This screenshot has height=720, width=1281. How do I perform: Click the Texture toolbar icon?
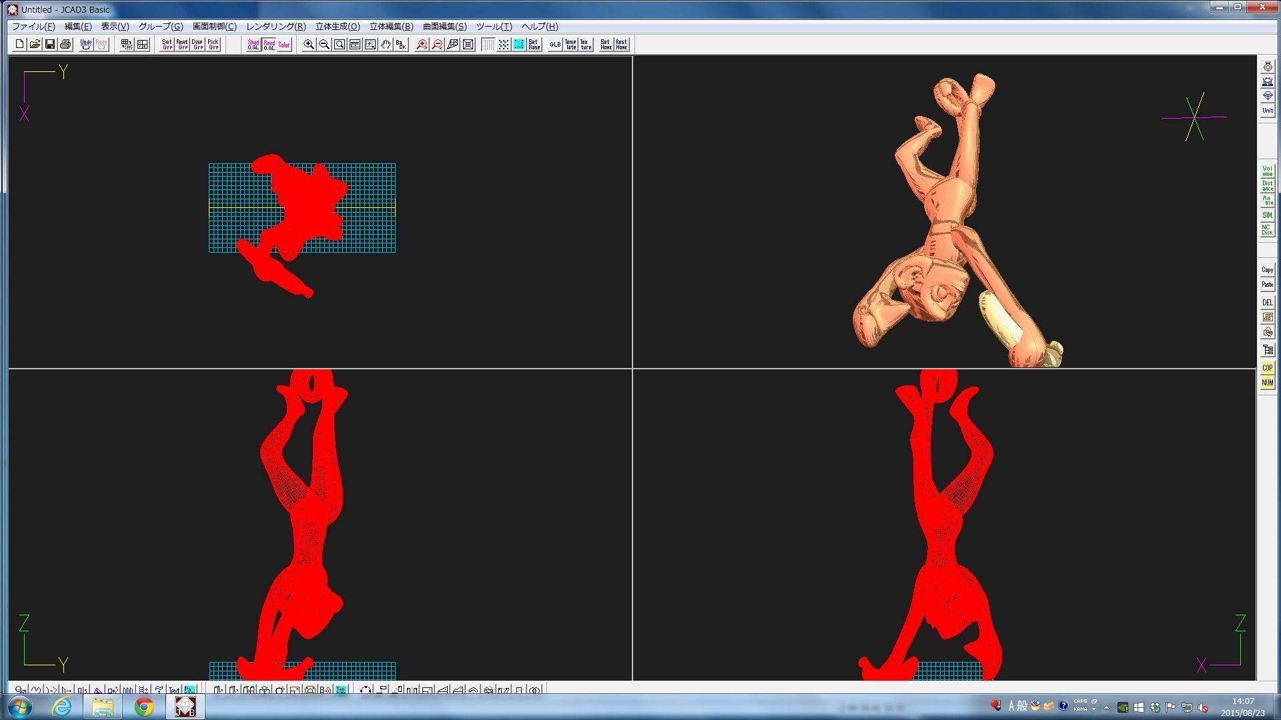click(x=586, y=45)
